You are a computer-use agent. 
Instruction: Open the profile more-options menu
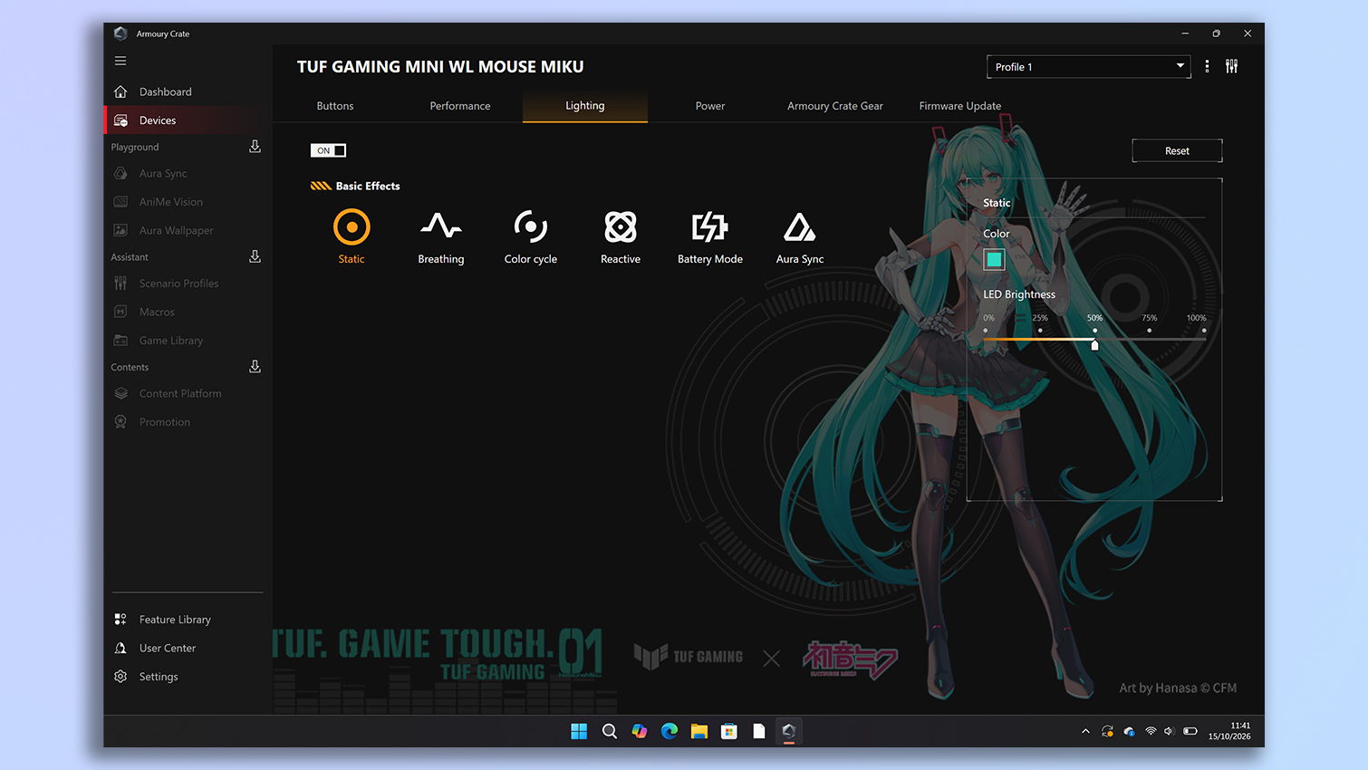click(x=1207, y=66)
